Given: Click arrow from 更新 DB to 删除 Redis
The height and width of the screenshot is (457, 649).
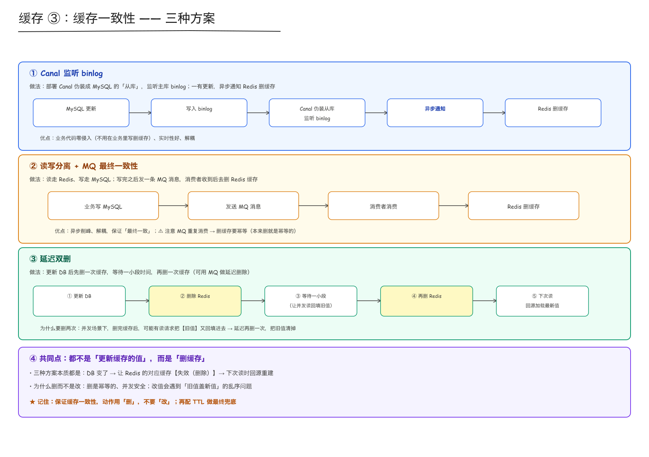Looking at the screenshot, I should pos(137,301).
